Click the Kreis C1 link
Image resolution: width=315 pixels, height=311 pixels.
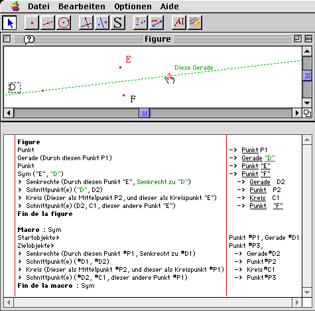pos(257,198)
